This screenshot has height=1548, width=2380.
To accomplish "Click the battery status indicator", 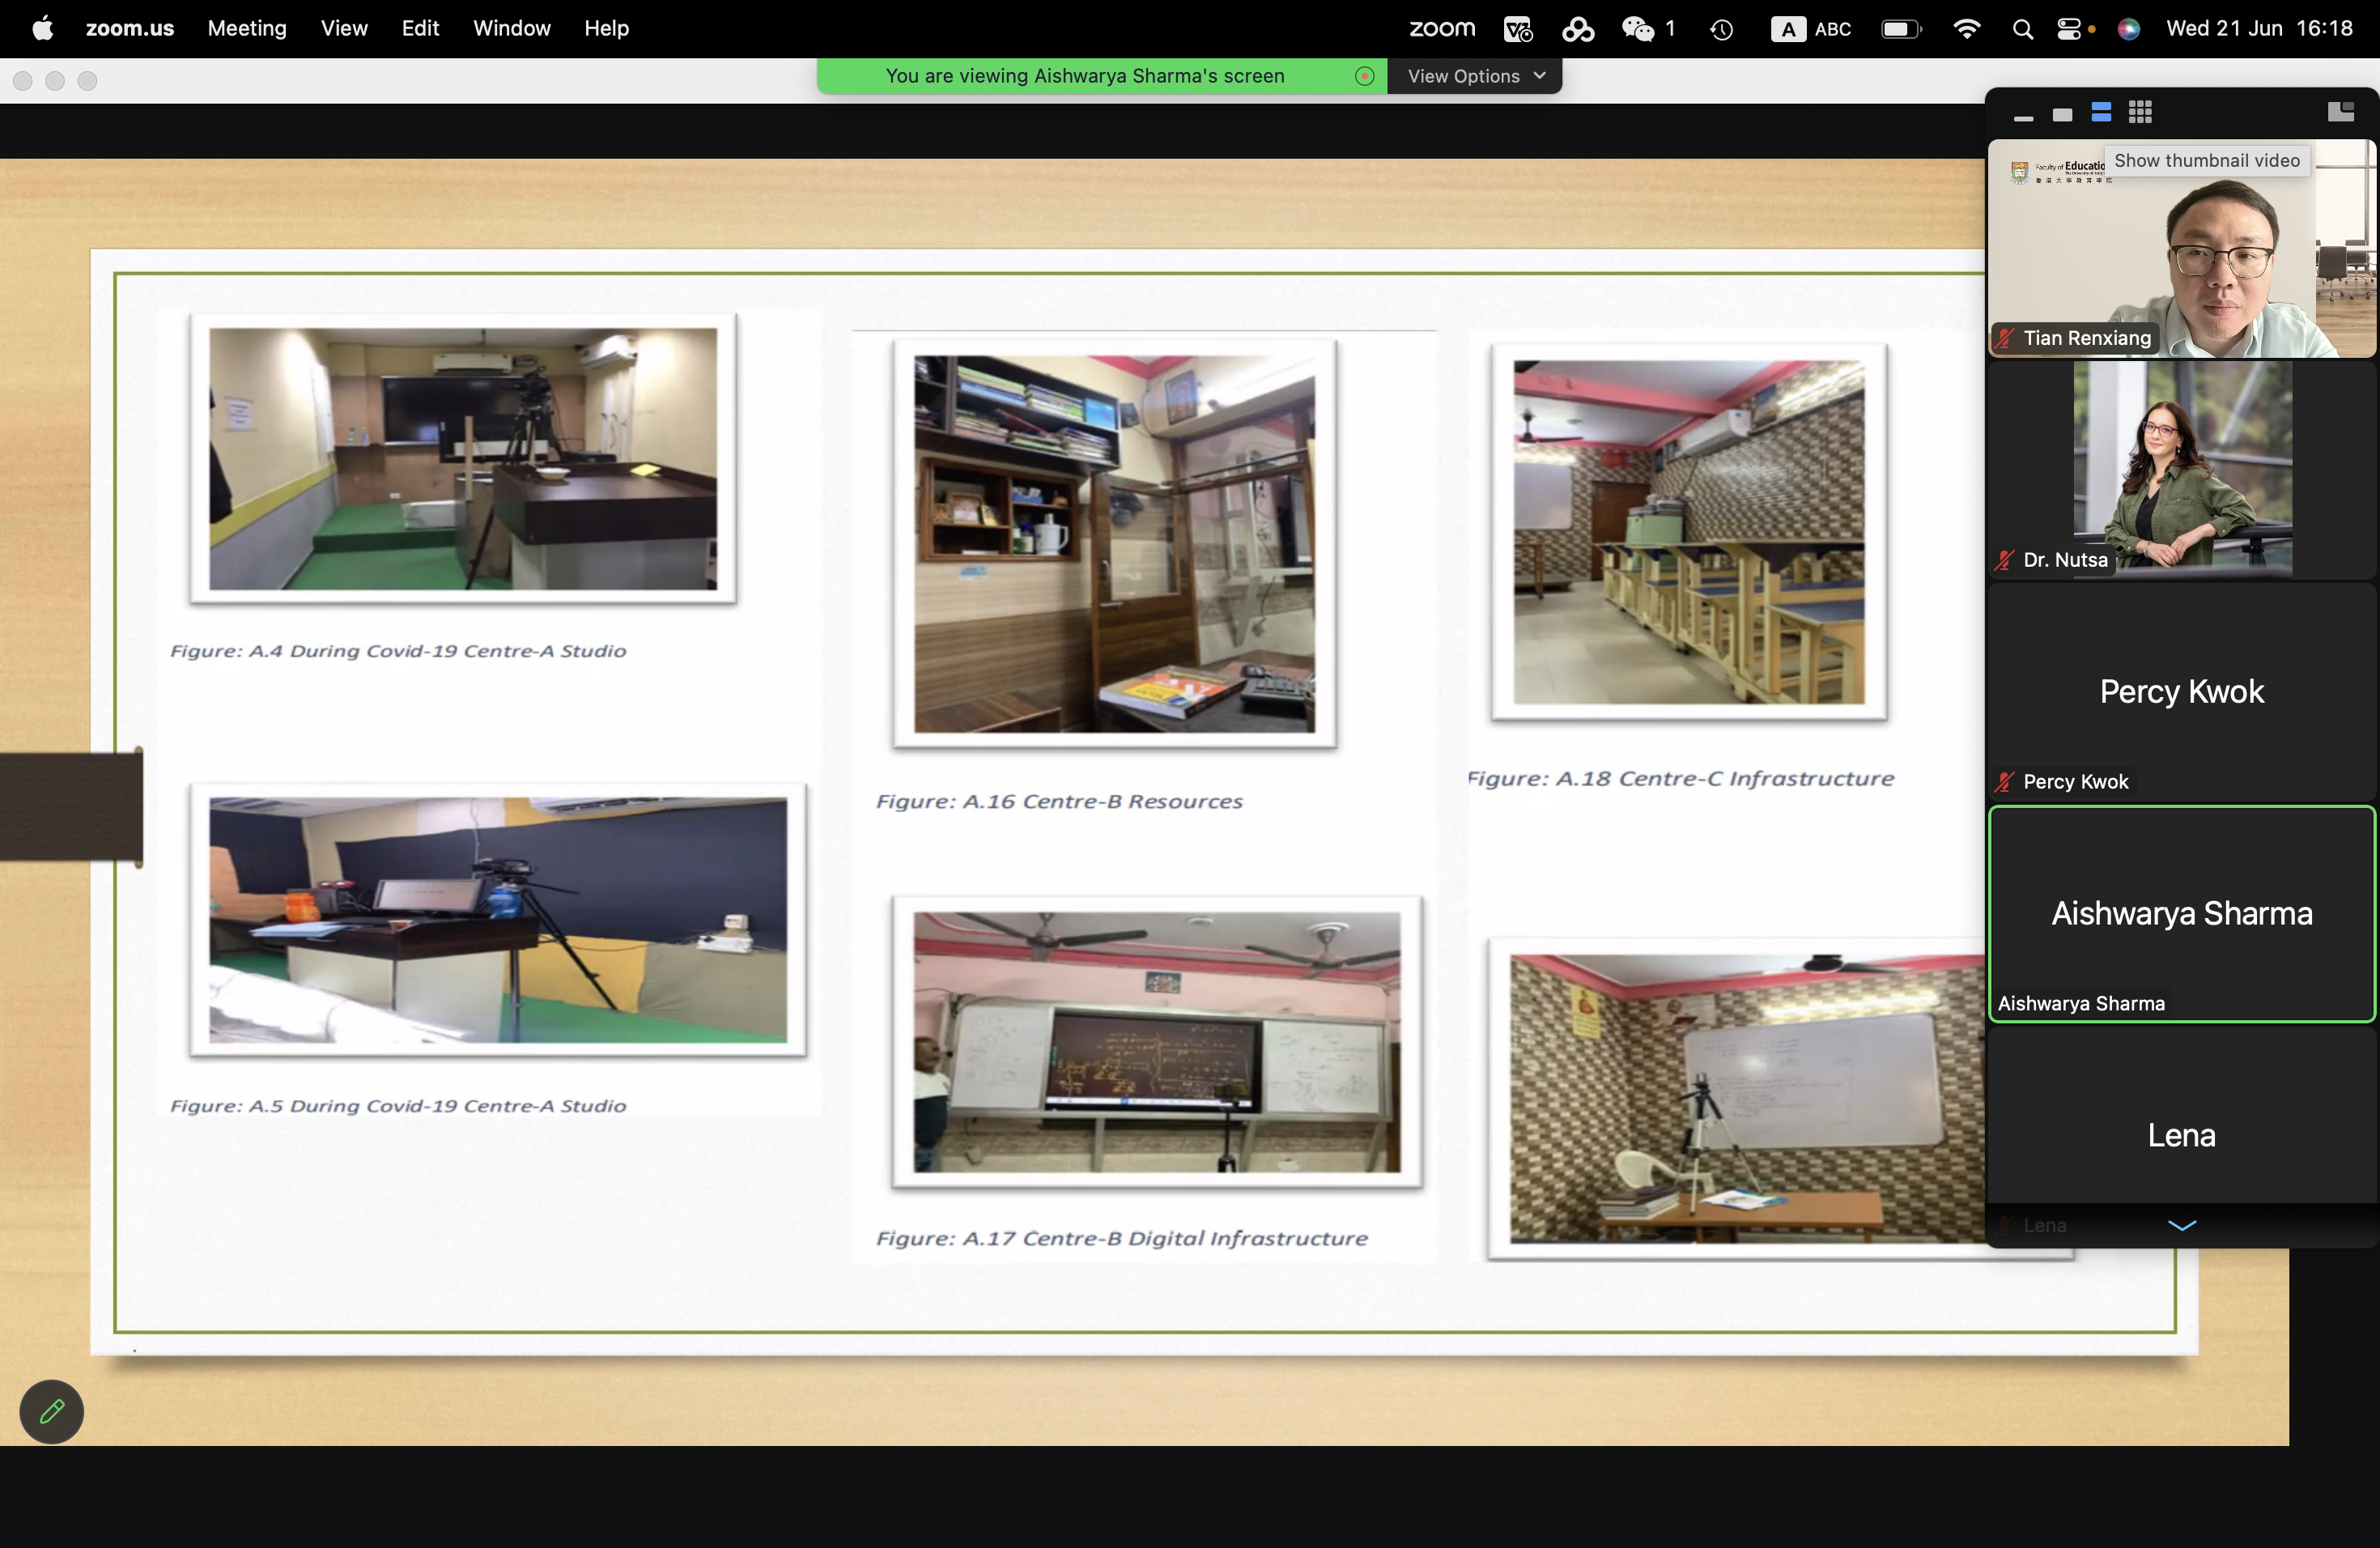I will click(1900, 28).
